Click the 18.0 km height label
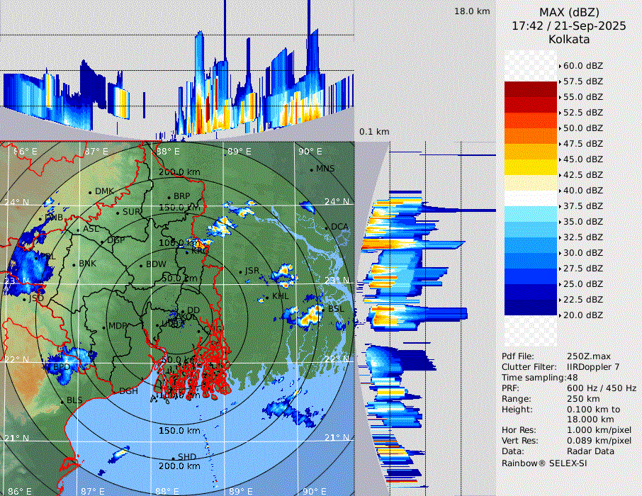 point(472,11)
